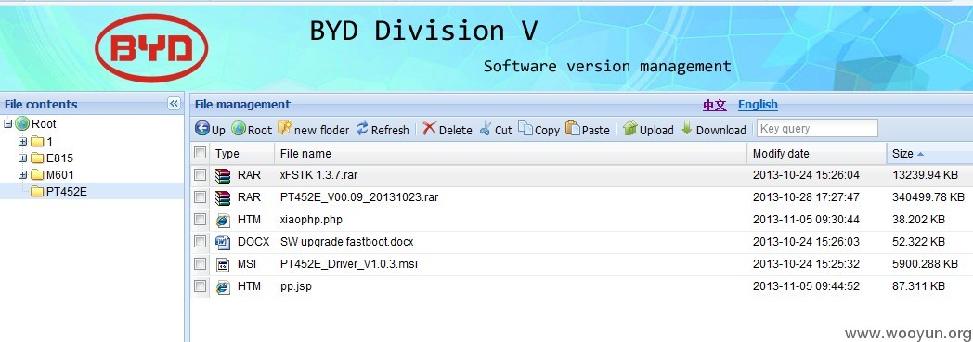The height and width of the screenshot is (342, 973).
Task: Select the E815 folder label in tree
Action: 59,158
